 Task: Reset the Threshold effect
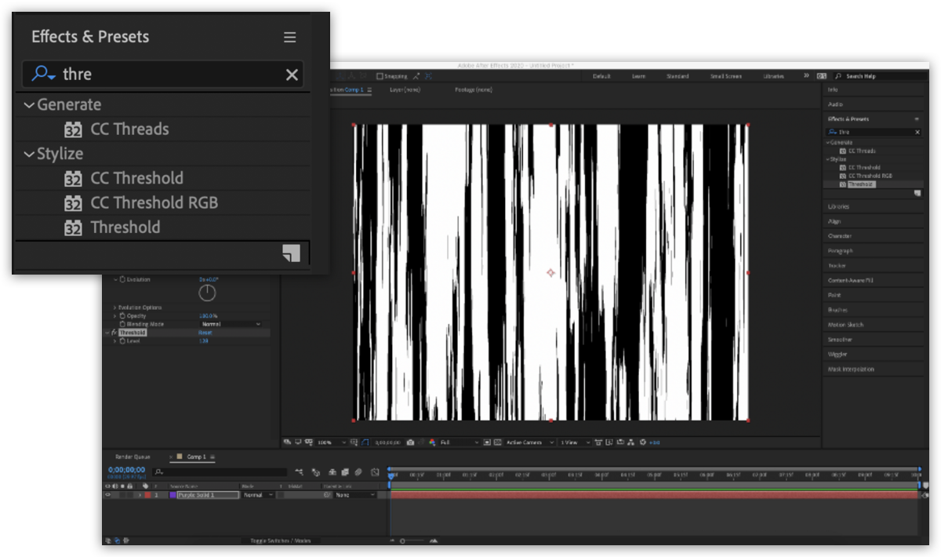tap(205, 333)
